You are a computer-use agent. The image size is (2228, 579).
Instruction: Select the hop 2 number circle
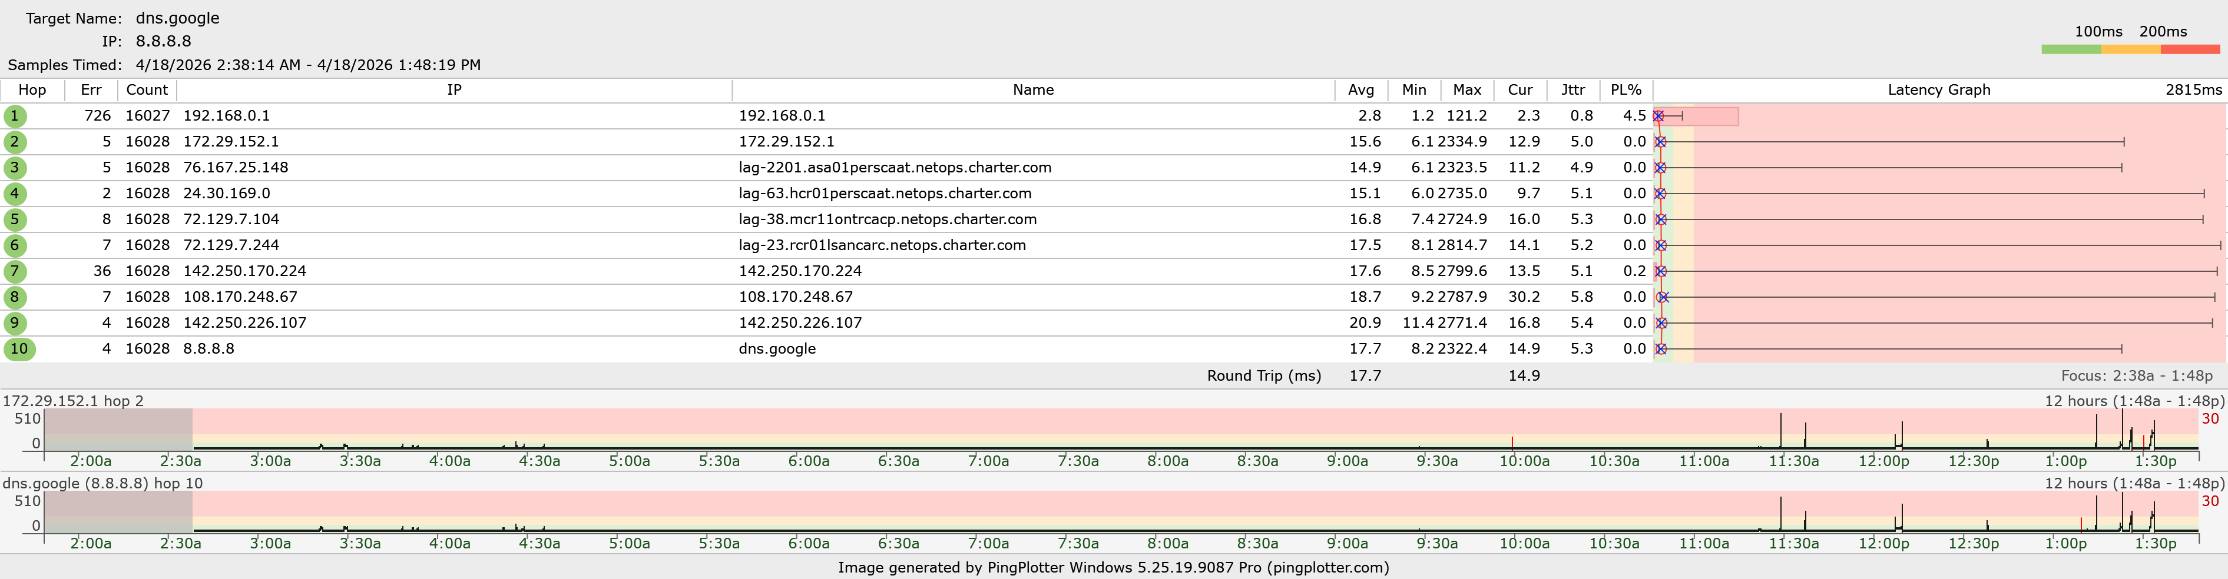(x=15, y=142)
